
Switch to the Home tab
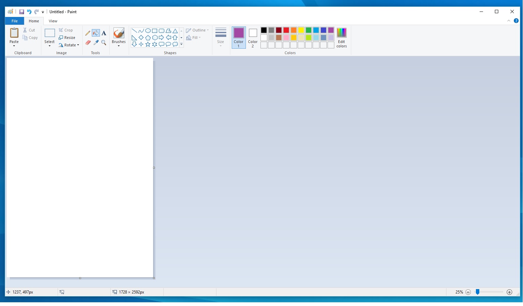tap(34, 21)
